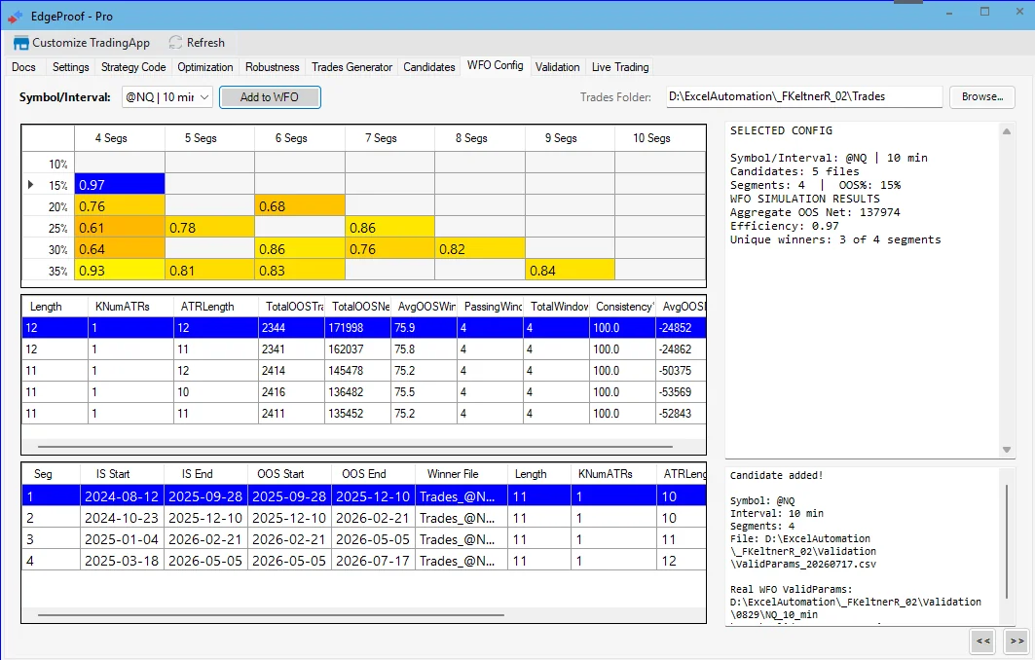Click the EdgeProof app logo icon
The height and width of the screenshot is (660, 1035).
16,17
